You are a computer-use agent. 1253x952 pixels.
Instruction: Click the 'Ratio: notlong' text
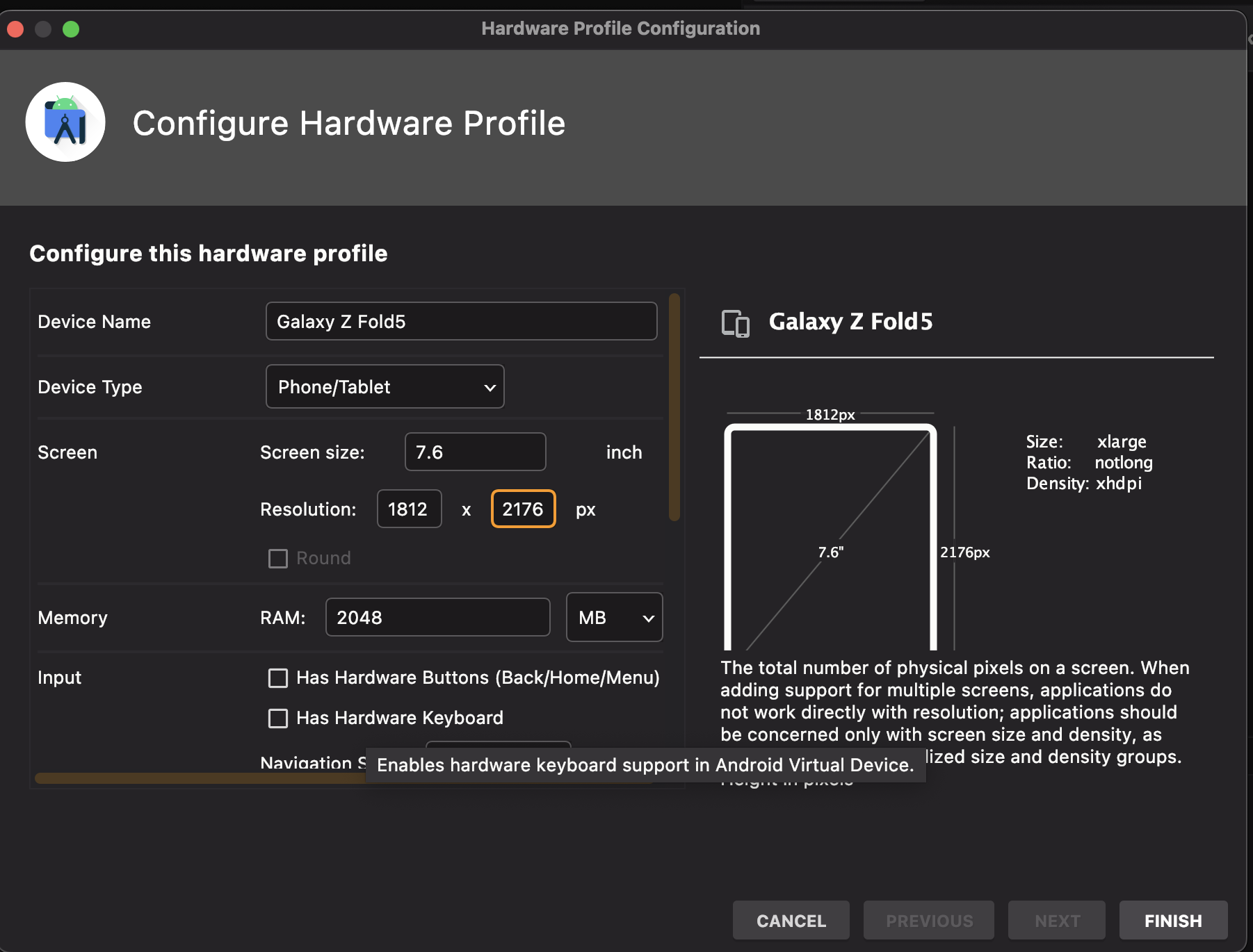click(x=1090, y=463)
